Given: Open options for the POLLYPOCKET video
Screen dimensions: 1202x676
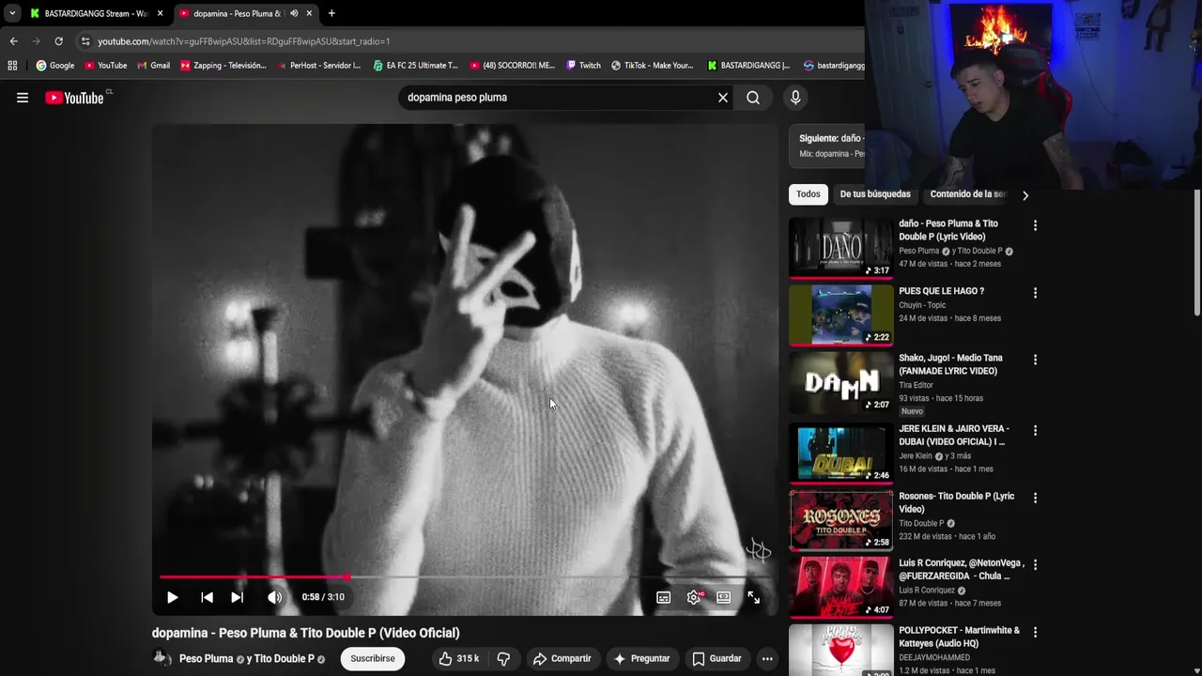Looking at the screenshot, I should click(1035, 632).
